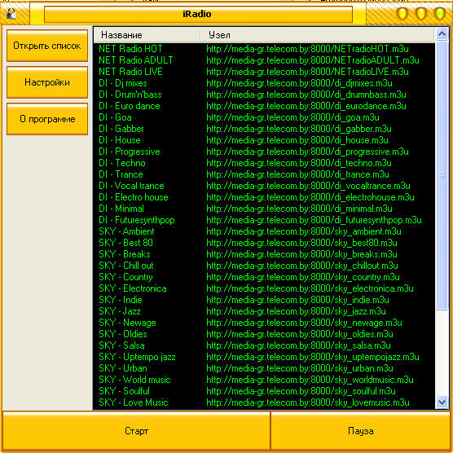
Task: Click the green window control button
Action: [x=440, y=13]
